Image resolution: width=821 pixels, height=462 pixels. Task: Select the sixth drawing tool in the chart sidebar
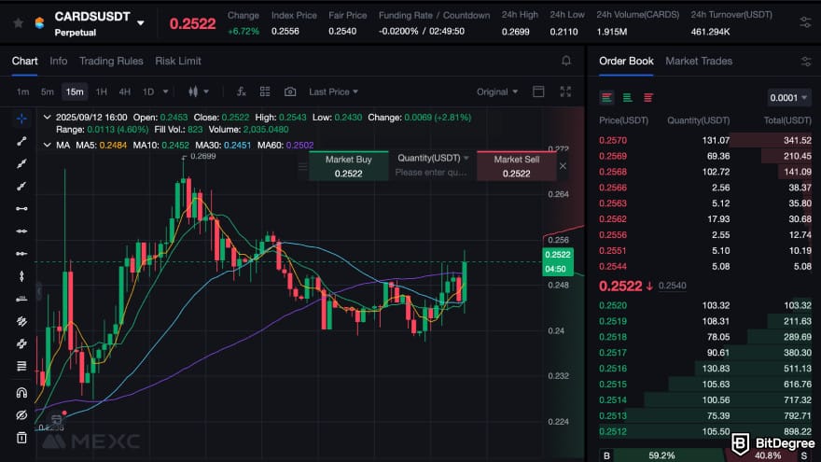21,231
